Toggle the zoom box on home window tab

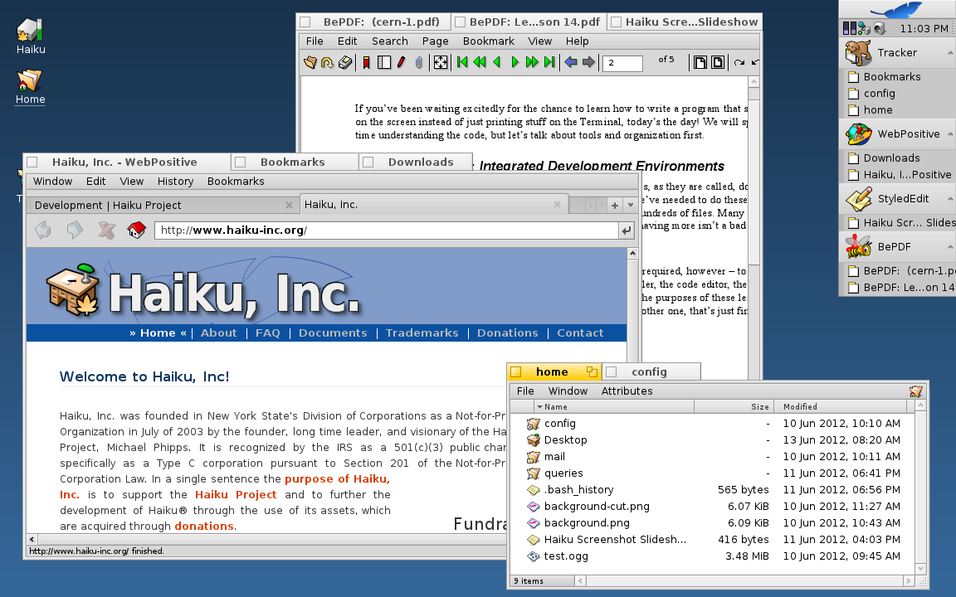pyautogui.click(x=592, y=371)
